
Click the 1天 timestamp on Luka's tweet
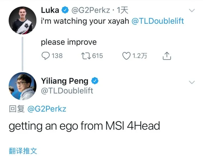122,10
